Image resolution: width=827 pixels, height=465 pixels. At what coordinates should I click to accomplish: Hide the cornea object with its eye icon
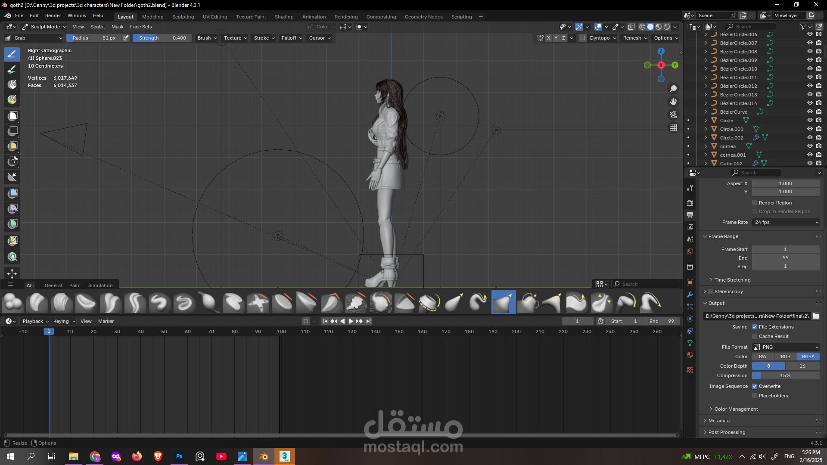click(x=809, y=146)
